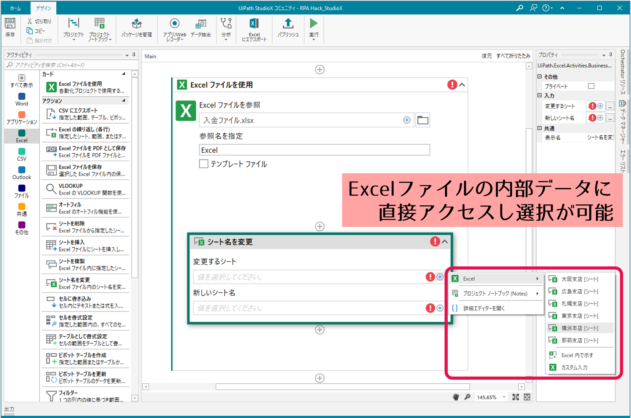The height and width of the screenshot is (418, 631).
Task: Toggle the プライベート checkbox
Action: pos(591,86)
